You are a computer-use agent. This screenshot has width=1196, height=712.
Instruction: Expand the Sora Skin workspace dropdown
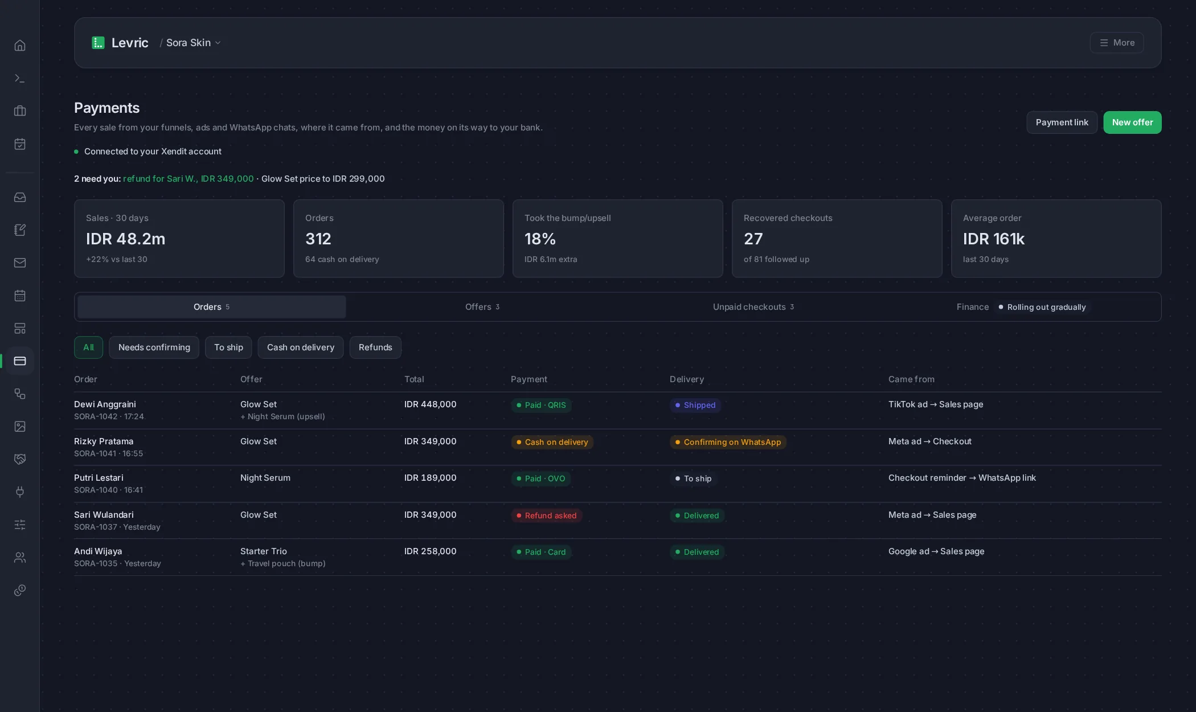(x=193, y=43)
